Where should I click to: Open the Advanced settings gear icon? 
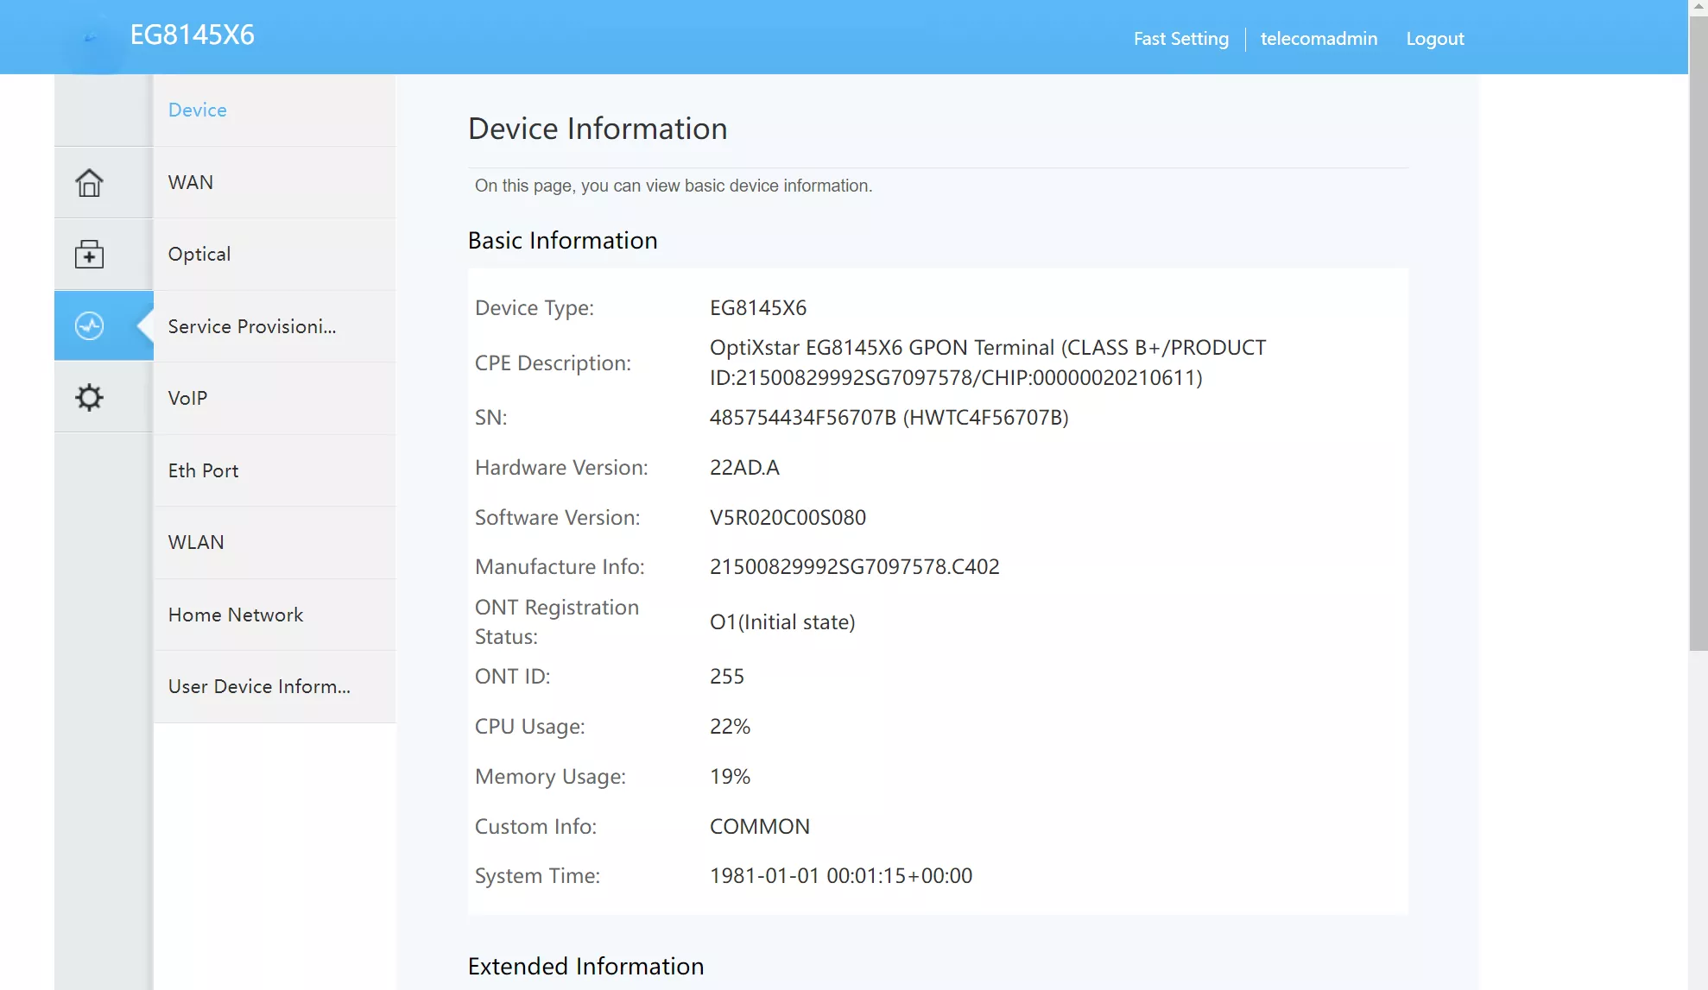tap(89, 397)
